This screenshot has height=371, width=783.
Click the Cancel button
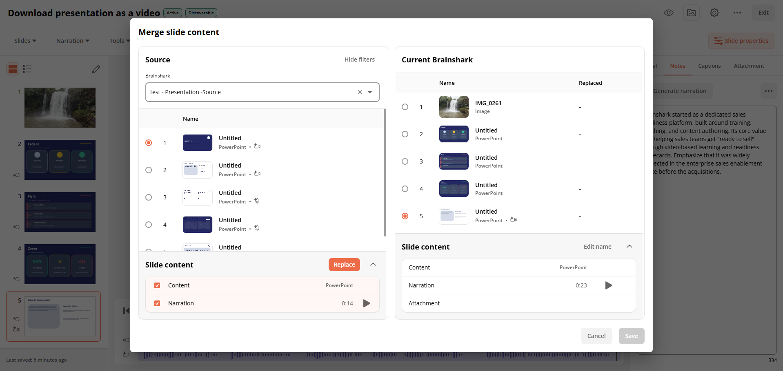tap(596, 336)
